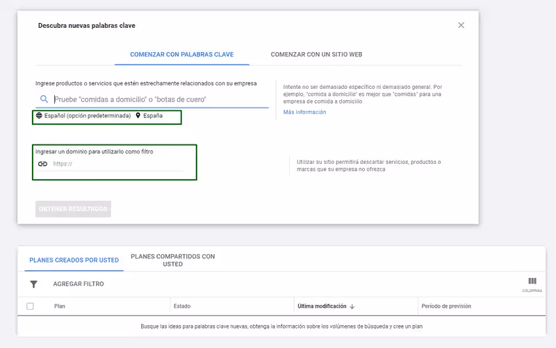Change language Español (opción predeterminada)
This screenshot has width=556, height=348.
coord(88,115)
